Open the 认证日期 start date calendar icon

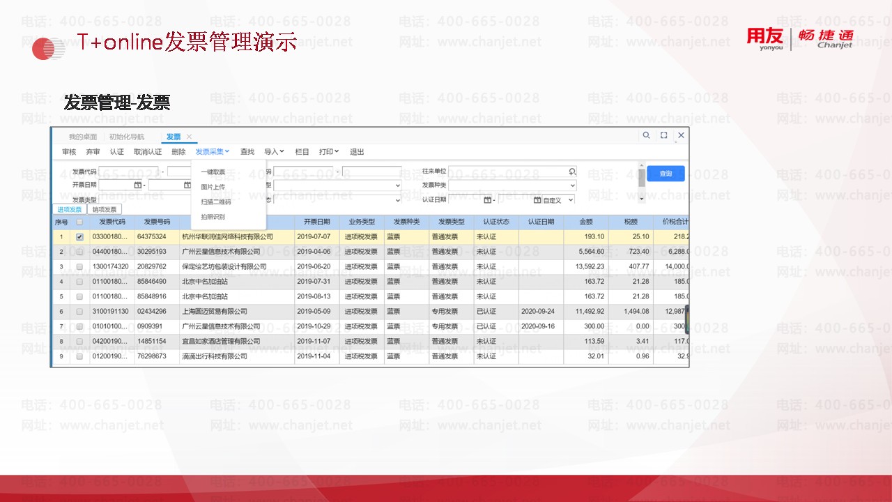click(488, 199)
